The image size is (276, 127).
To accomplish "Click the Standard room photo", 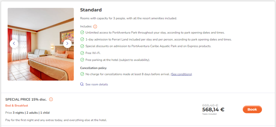I will click(41, 44).
